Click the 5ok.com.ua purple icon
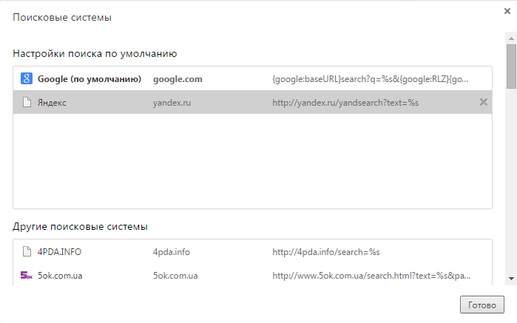Viewport: 517px width, 323px height. click(26, 276)
